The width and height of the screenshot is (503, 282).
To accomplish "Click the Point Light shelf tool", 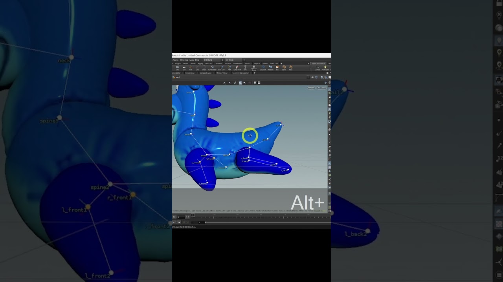I will pos(325,68).
